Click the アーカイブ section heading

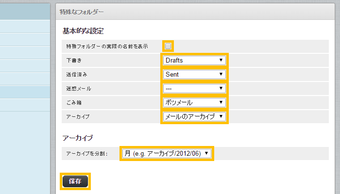[78, 138]
